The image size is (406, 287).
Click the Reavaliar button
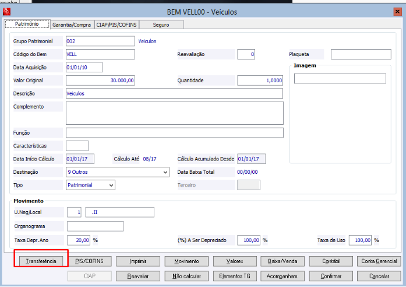(138, 276)
